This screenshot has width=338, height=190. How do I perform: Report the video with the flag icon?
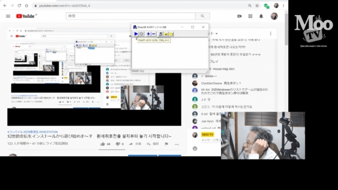[x=166, y=144]
